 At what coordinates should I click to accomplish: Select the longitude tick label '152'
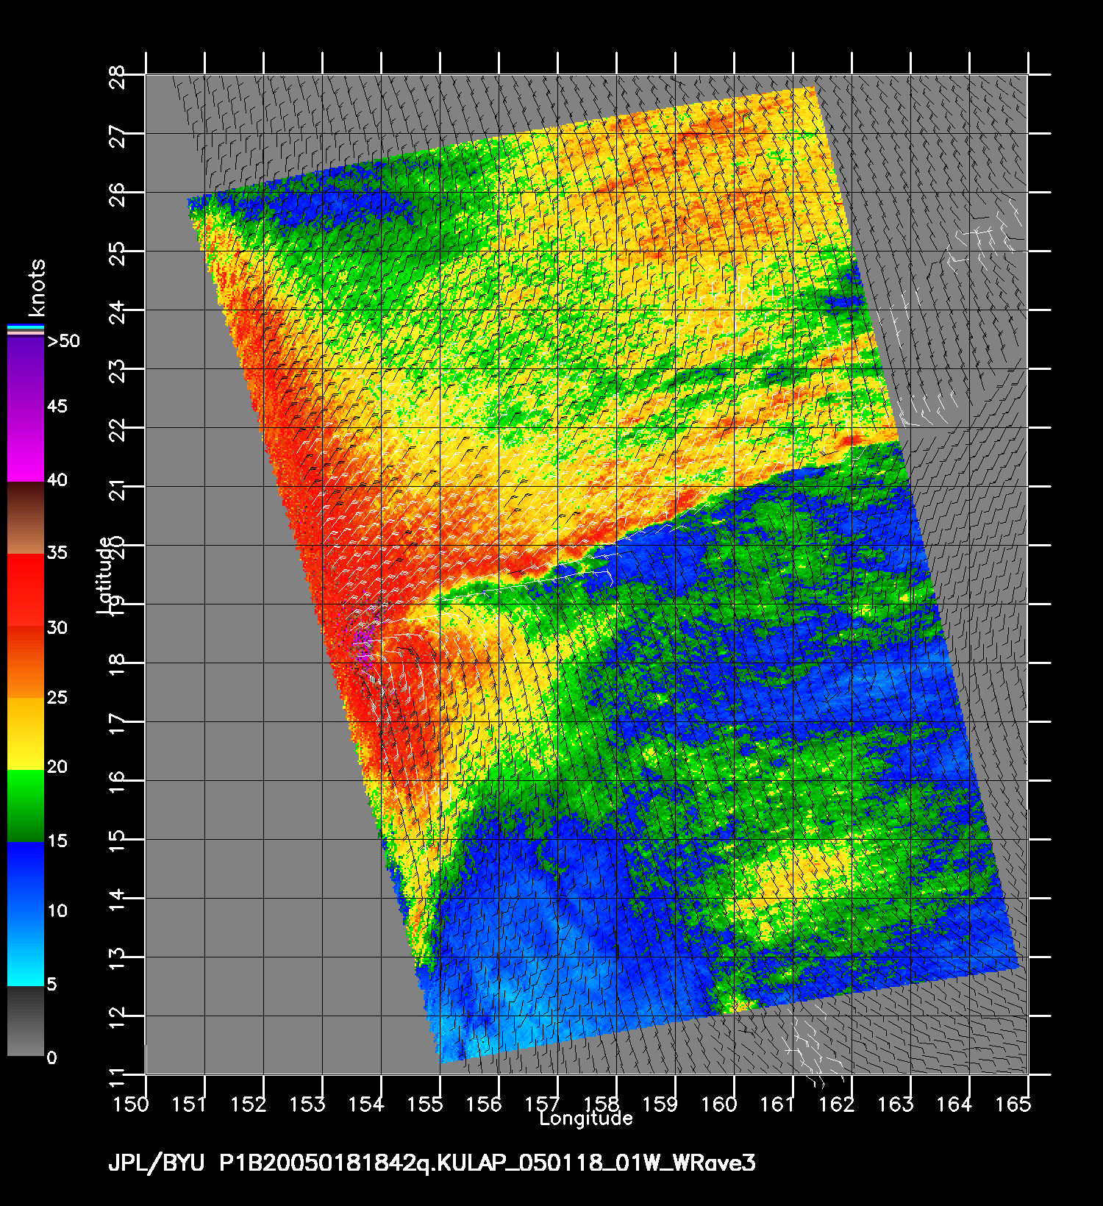coord(249,1104)
